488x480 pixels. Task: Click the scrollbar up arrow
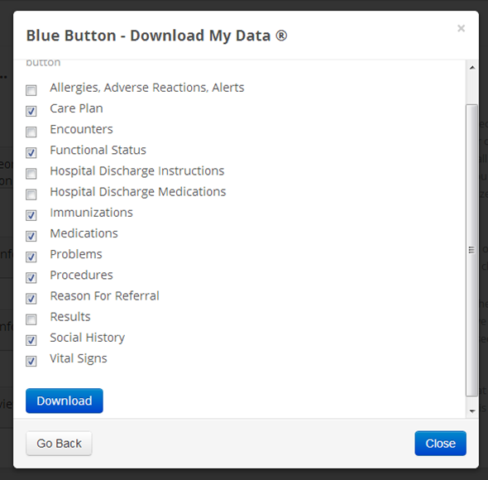point(472,68)
